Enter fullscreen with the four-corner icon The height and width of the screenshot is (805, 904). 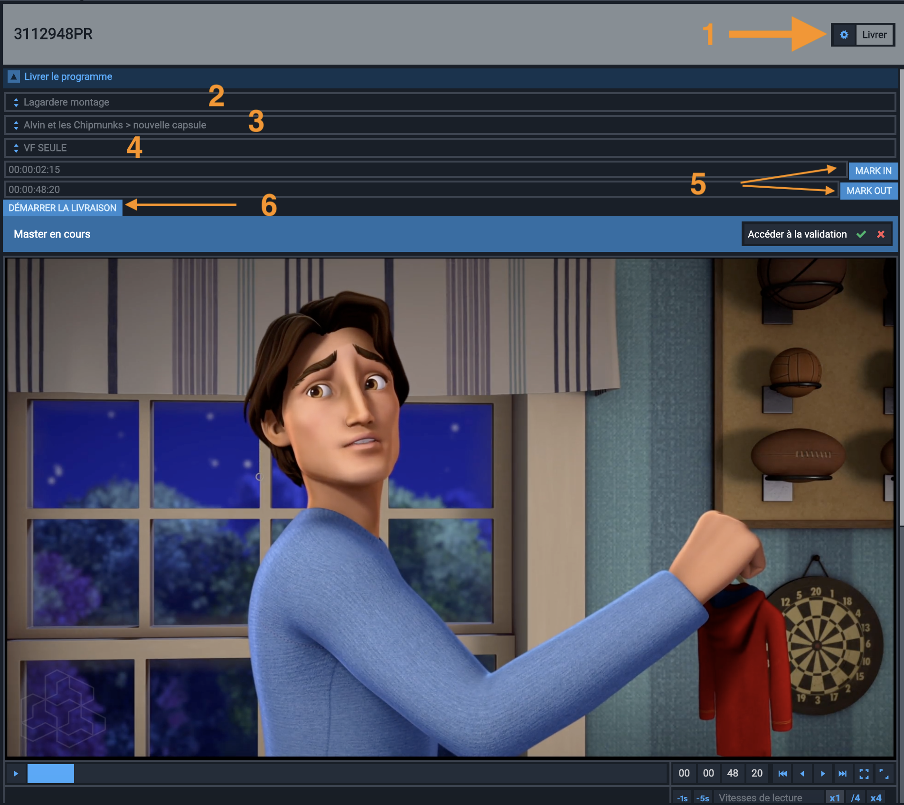(x=864, y=774)
